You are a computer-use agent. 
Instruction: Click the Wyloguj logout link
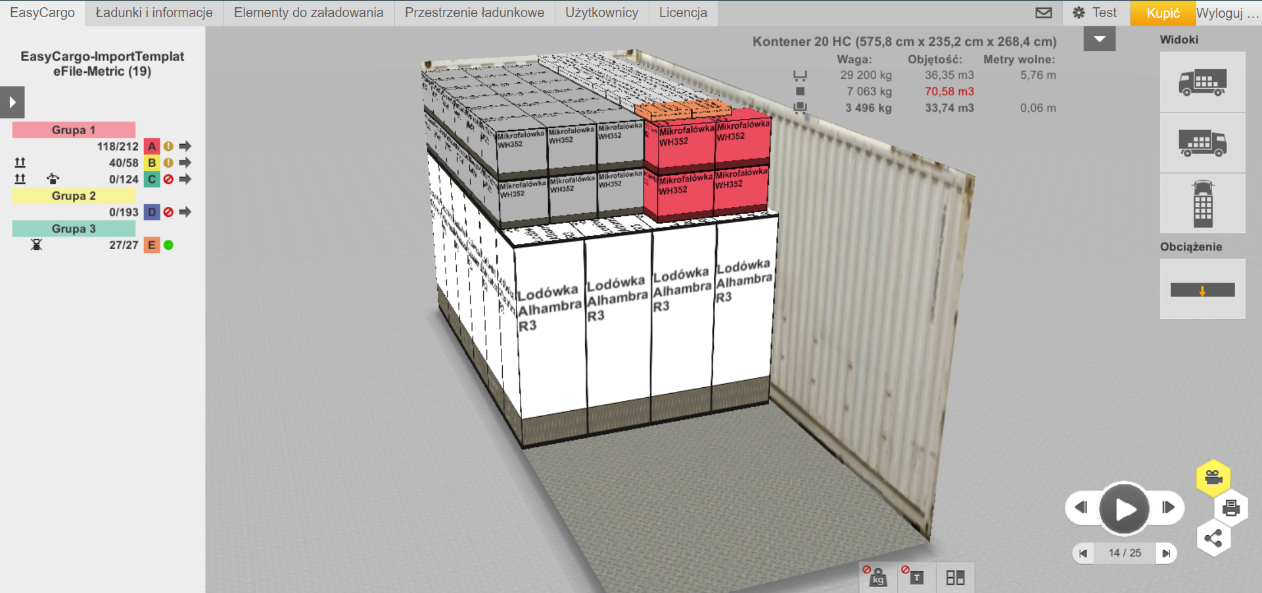(x=1227, y=13)
